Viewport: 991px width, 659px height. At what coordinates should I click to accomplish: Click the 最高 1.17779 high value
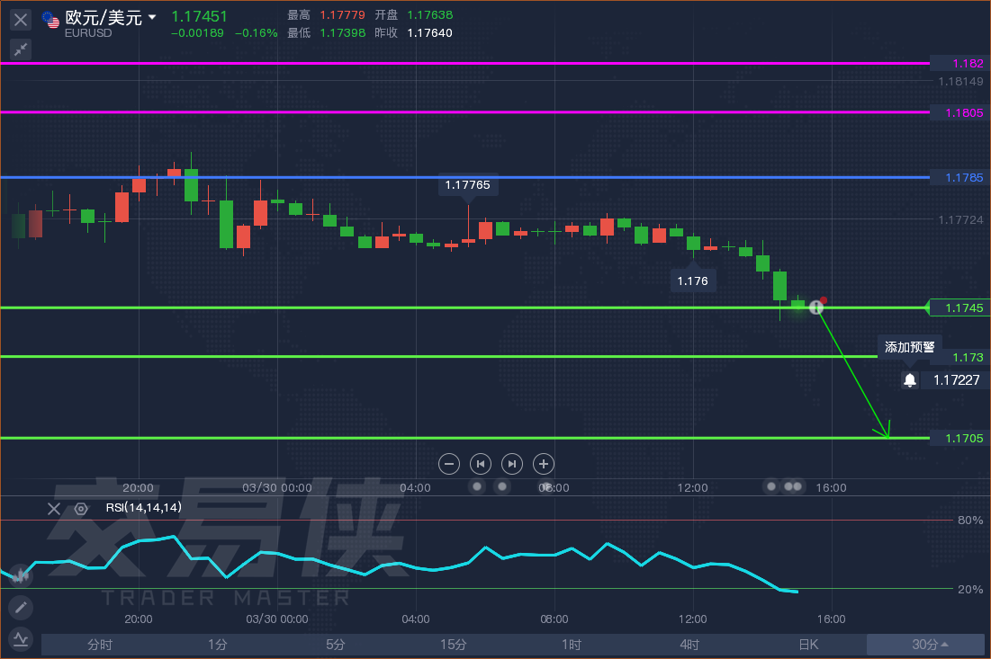(x=326, y=14)
